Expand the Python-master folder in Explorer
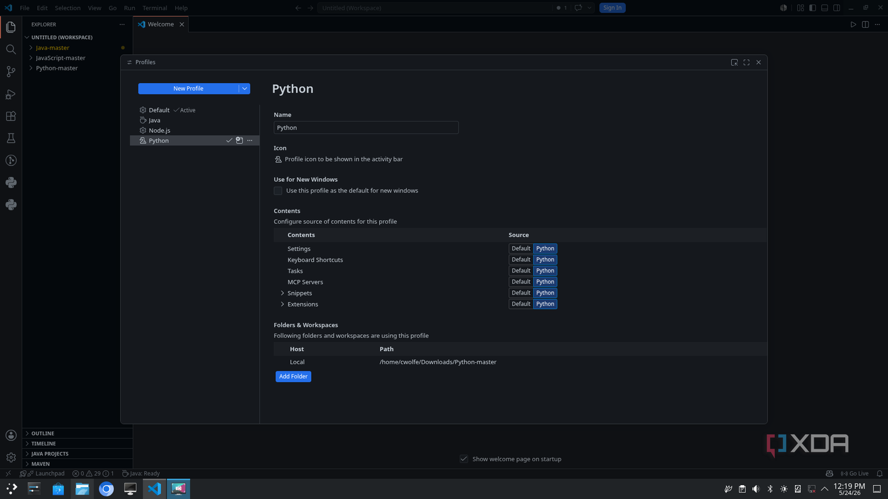The image size is (888, 499). pyautogui.click(x=57, y=68)
